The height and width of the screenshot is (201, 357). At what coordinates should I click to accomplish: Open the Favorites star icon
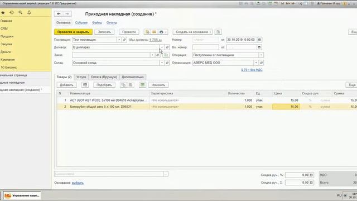tap(3, 12)
